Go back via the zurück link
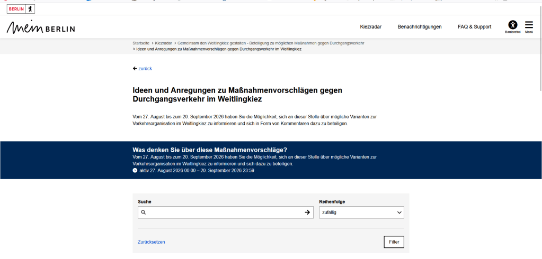The height and width of the screenshot is (259, 542). coord(143,69)
